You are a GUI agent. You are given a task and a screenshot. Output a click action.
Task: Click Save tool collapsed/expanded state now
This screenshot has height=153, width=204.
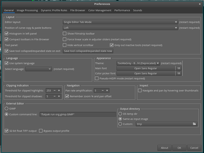[x=88, y=51]
